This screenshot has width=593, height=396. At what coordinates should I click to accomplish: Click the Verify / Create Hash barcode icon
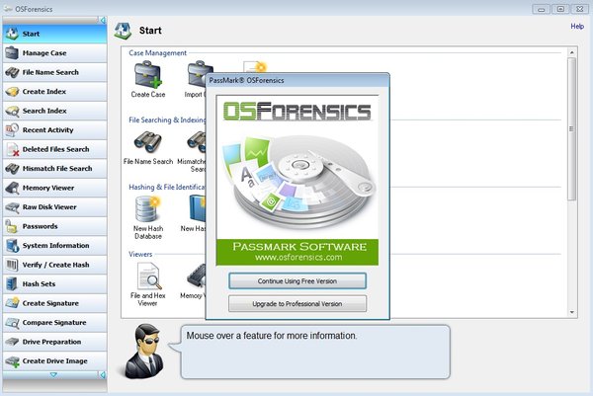(12, 265)
